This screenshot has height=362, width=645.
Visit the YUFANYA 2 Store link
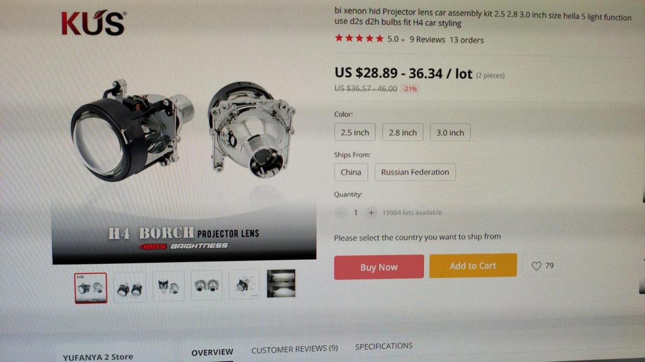(x=98, y=357)
